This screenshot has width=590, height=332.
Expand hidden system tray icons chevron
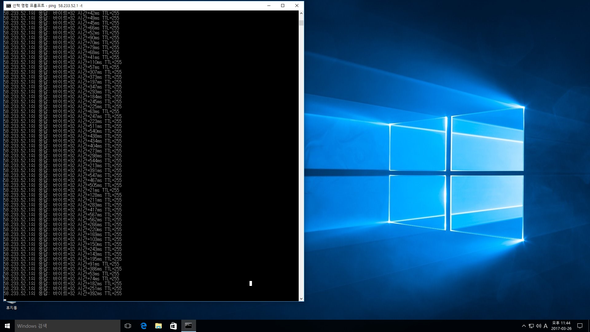pyautogui.click(x=524, y=326)
